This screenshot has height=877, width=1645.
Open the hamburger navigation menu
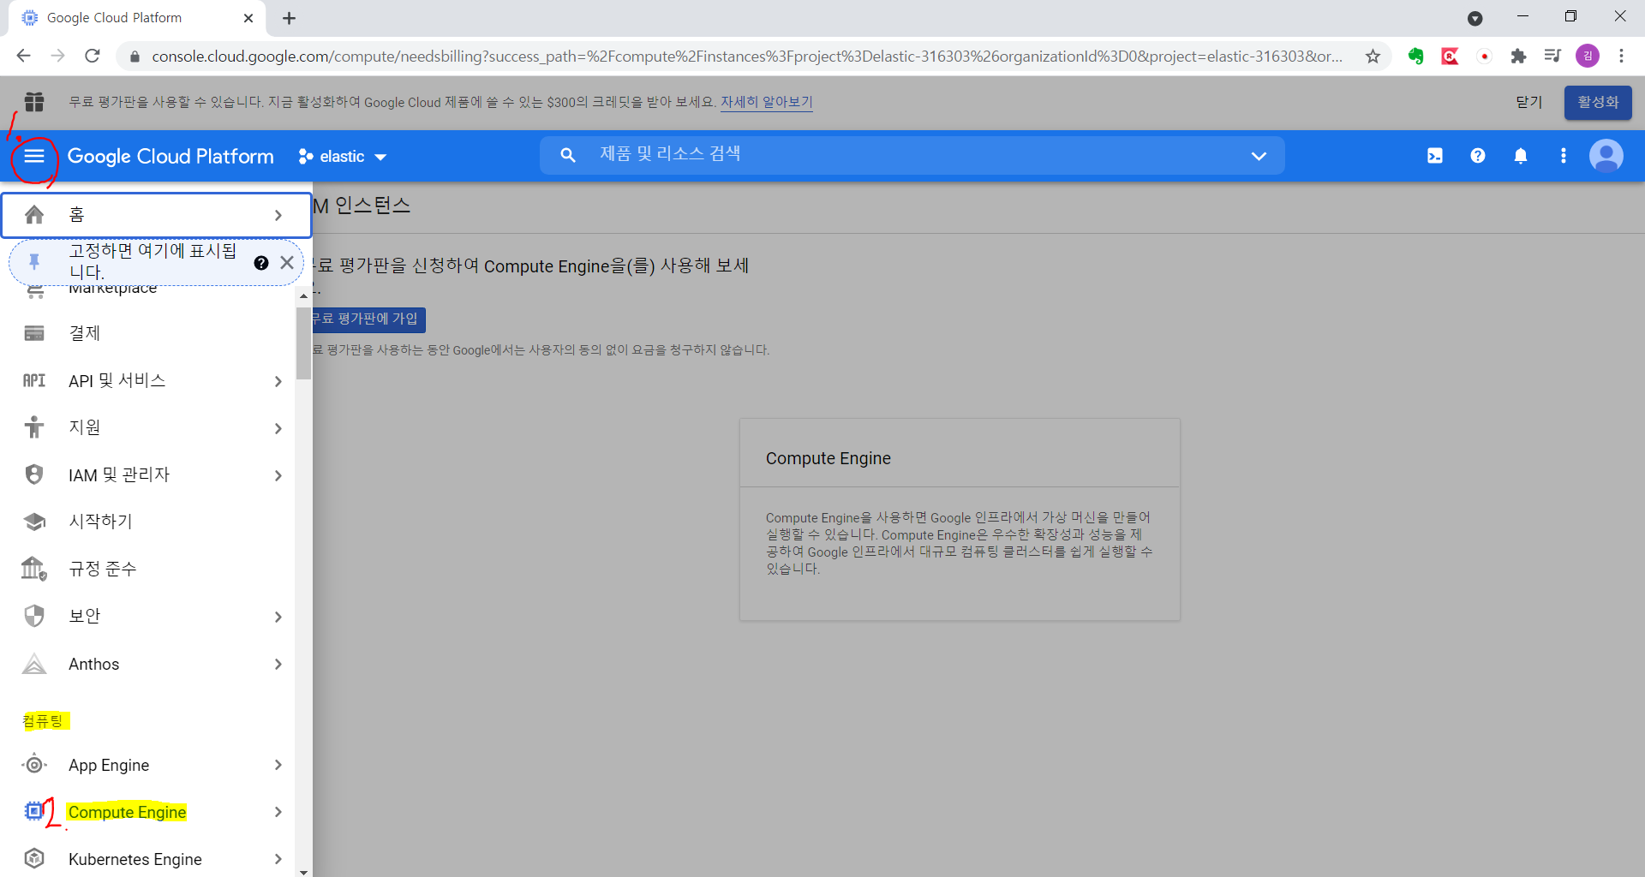(34, 156)
